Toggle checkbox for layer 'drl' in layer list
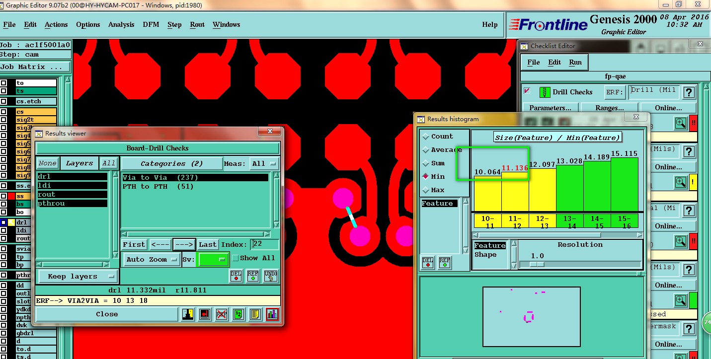The width and height of the screenshot is (711, 359). click(x=3, y=222)
